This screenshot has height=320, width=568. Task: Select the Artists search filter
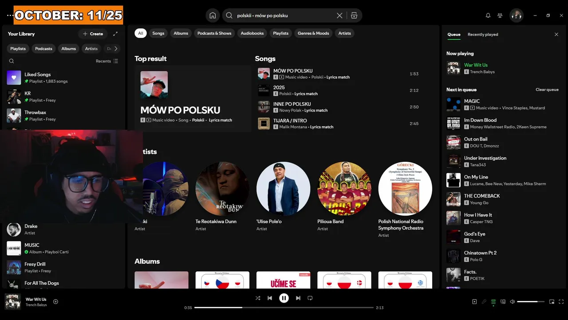(345, 33)
